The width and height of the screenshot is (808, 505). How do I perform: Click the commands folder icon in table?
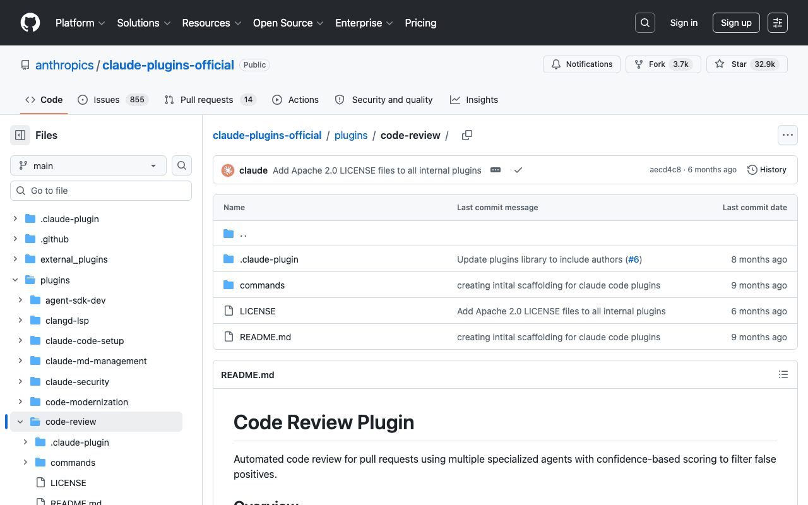[229, 285]
